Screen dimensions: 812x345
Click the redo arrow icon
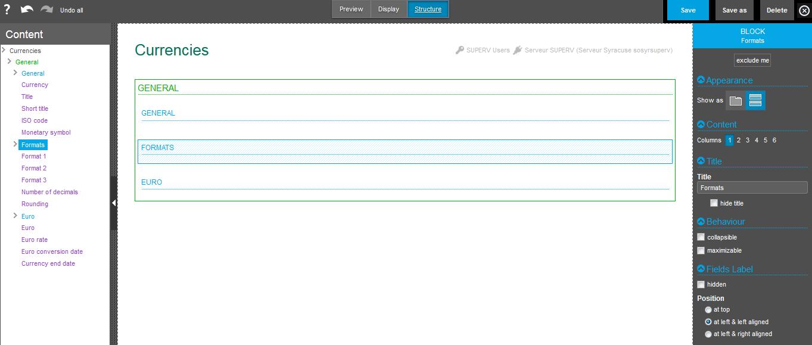46,10
